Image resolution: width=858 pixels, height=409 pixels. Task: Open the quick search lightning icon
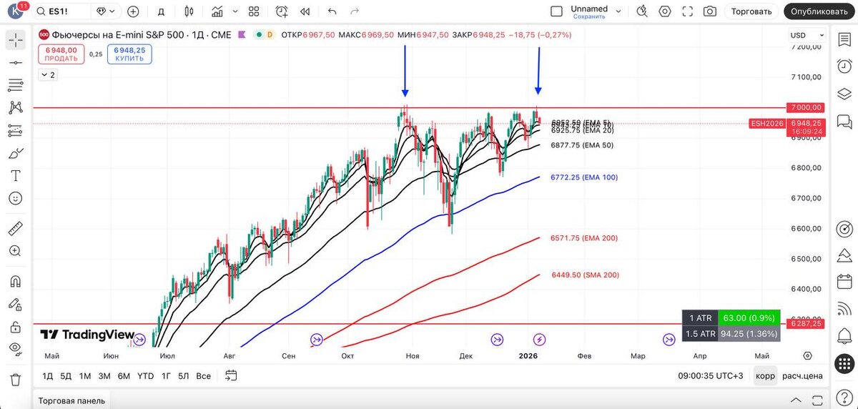pos(641,11)
